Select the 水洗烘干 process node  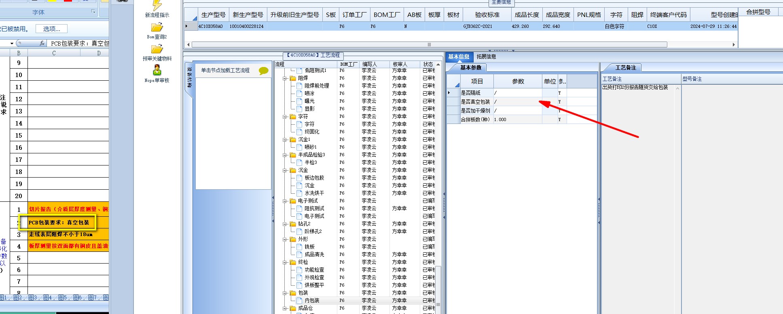(314, 193)
